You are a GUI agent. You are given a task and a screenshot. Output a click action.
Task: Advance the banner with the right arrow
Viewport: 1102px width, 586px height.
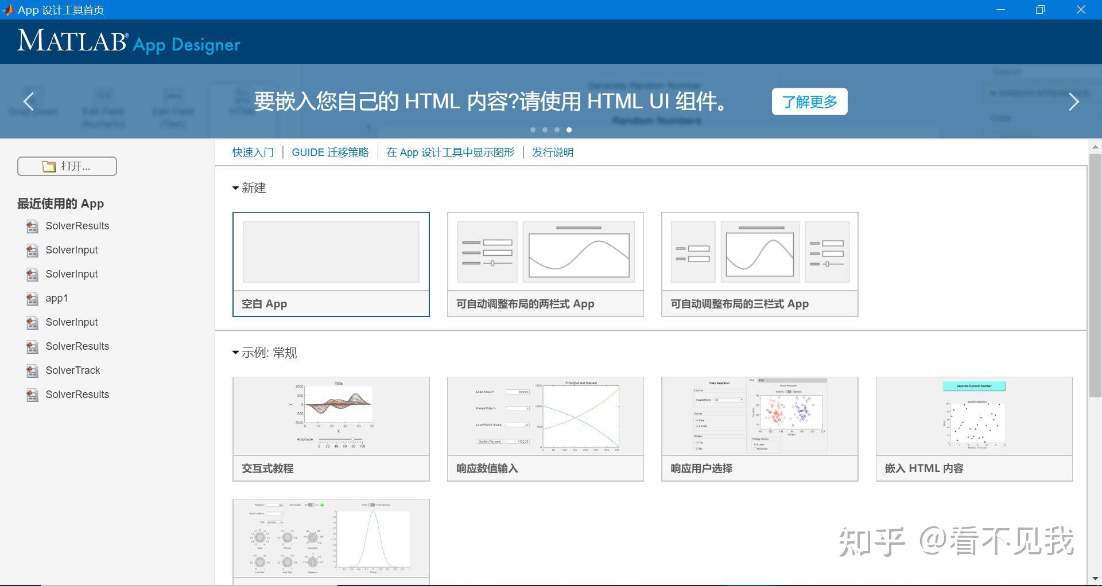1073,101
